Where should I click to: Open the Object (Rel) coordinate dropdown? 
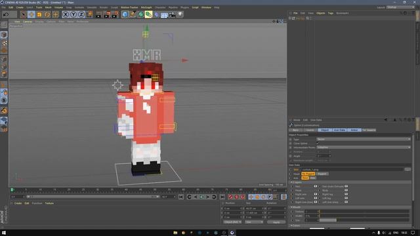click(232, 222)
